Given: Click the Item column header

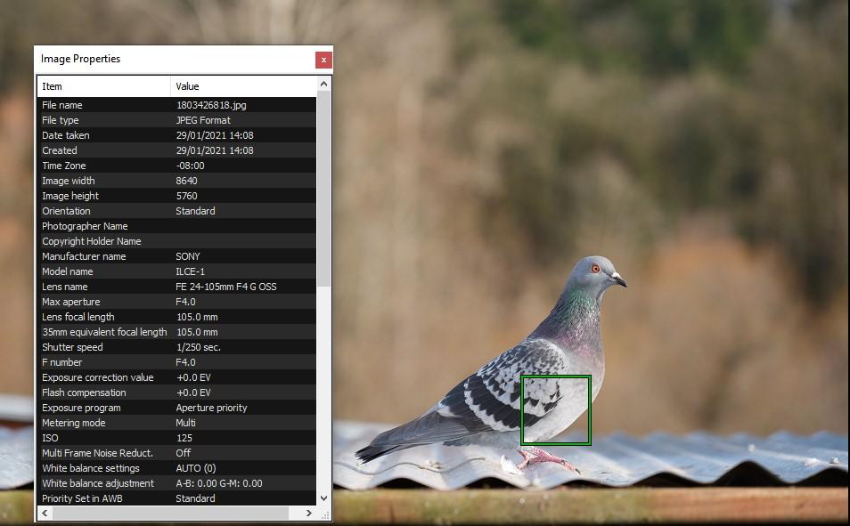Looking at the screenshot, I should click(x=103, y=86).
